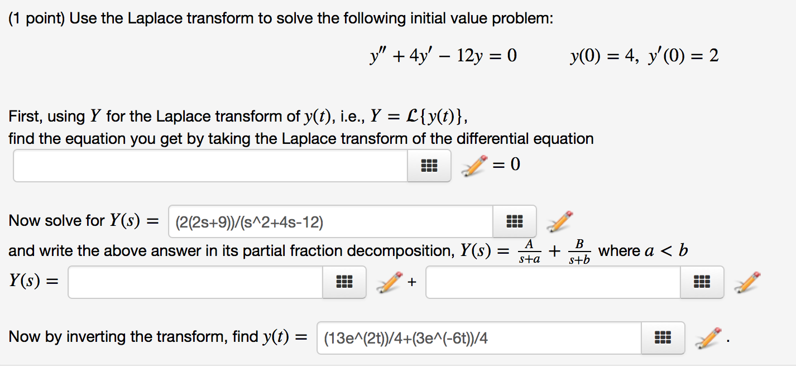The height and width of the screenshot is (377, 796).
Task: Open the keypad editor beside the Y(s) answer box
Action: (514, 221)
